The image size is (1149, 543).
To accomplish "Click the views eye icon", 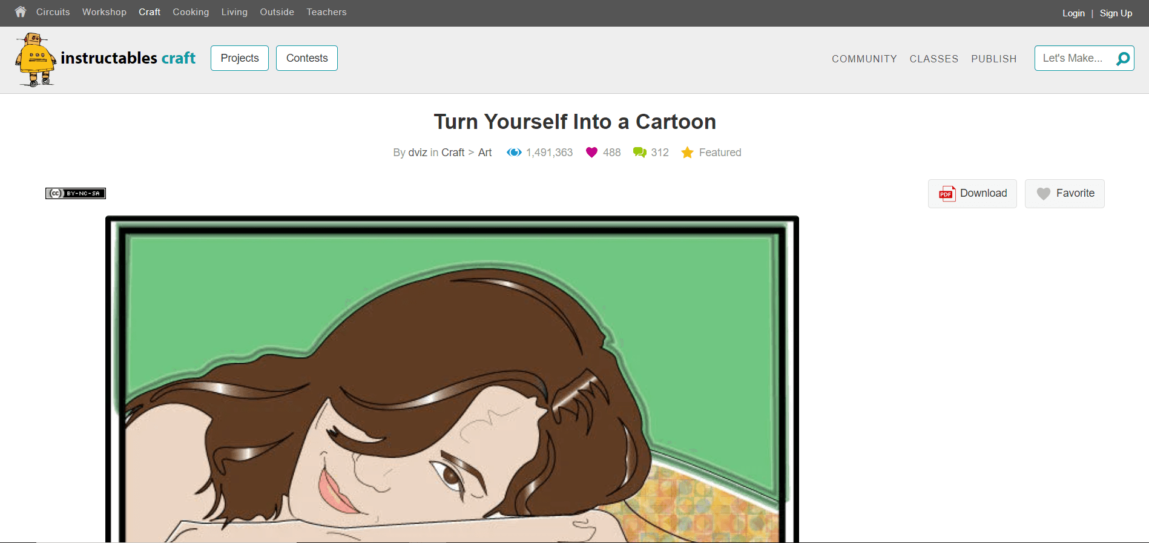I will [514, 153].
